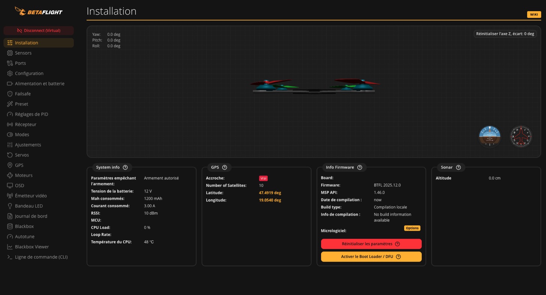
Task: Open the Moteurs tab label
Action: coord(24,175)
